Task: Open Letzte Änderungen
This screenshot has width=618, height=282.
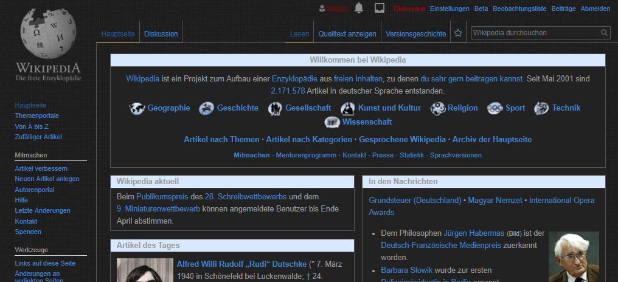Action: [x=43, y=211]
